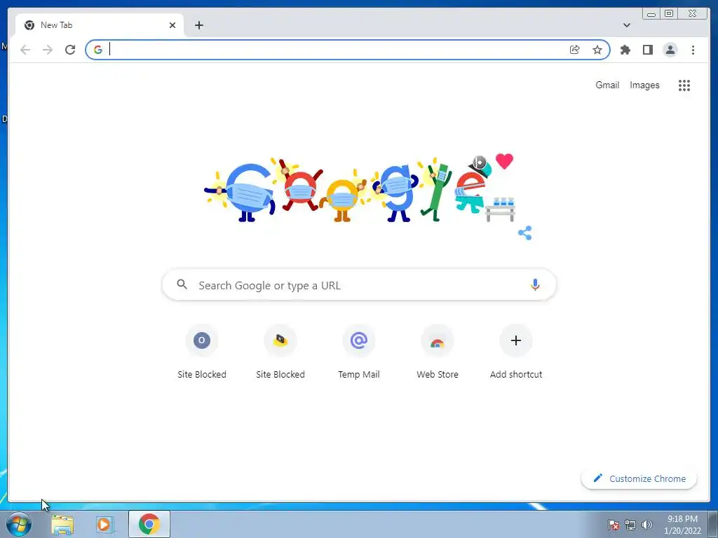The width and height of the screenshot is (718, 538).
Task: Restore down the Chrome window
Action: click(669, 13)
